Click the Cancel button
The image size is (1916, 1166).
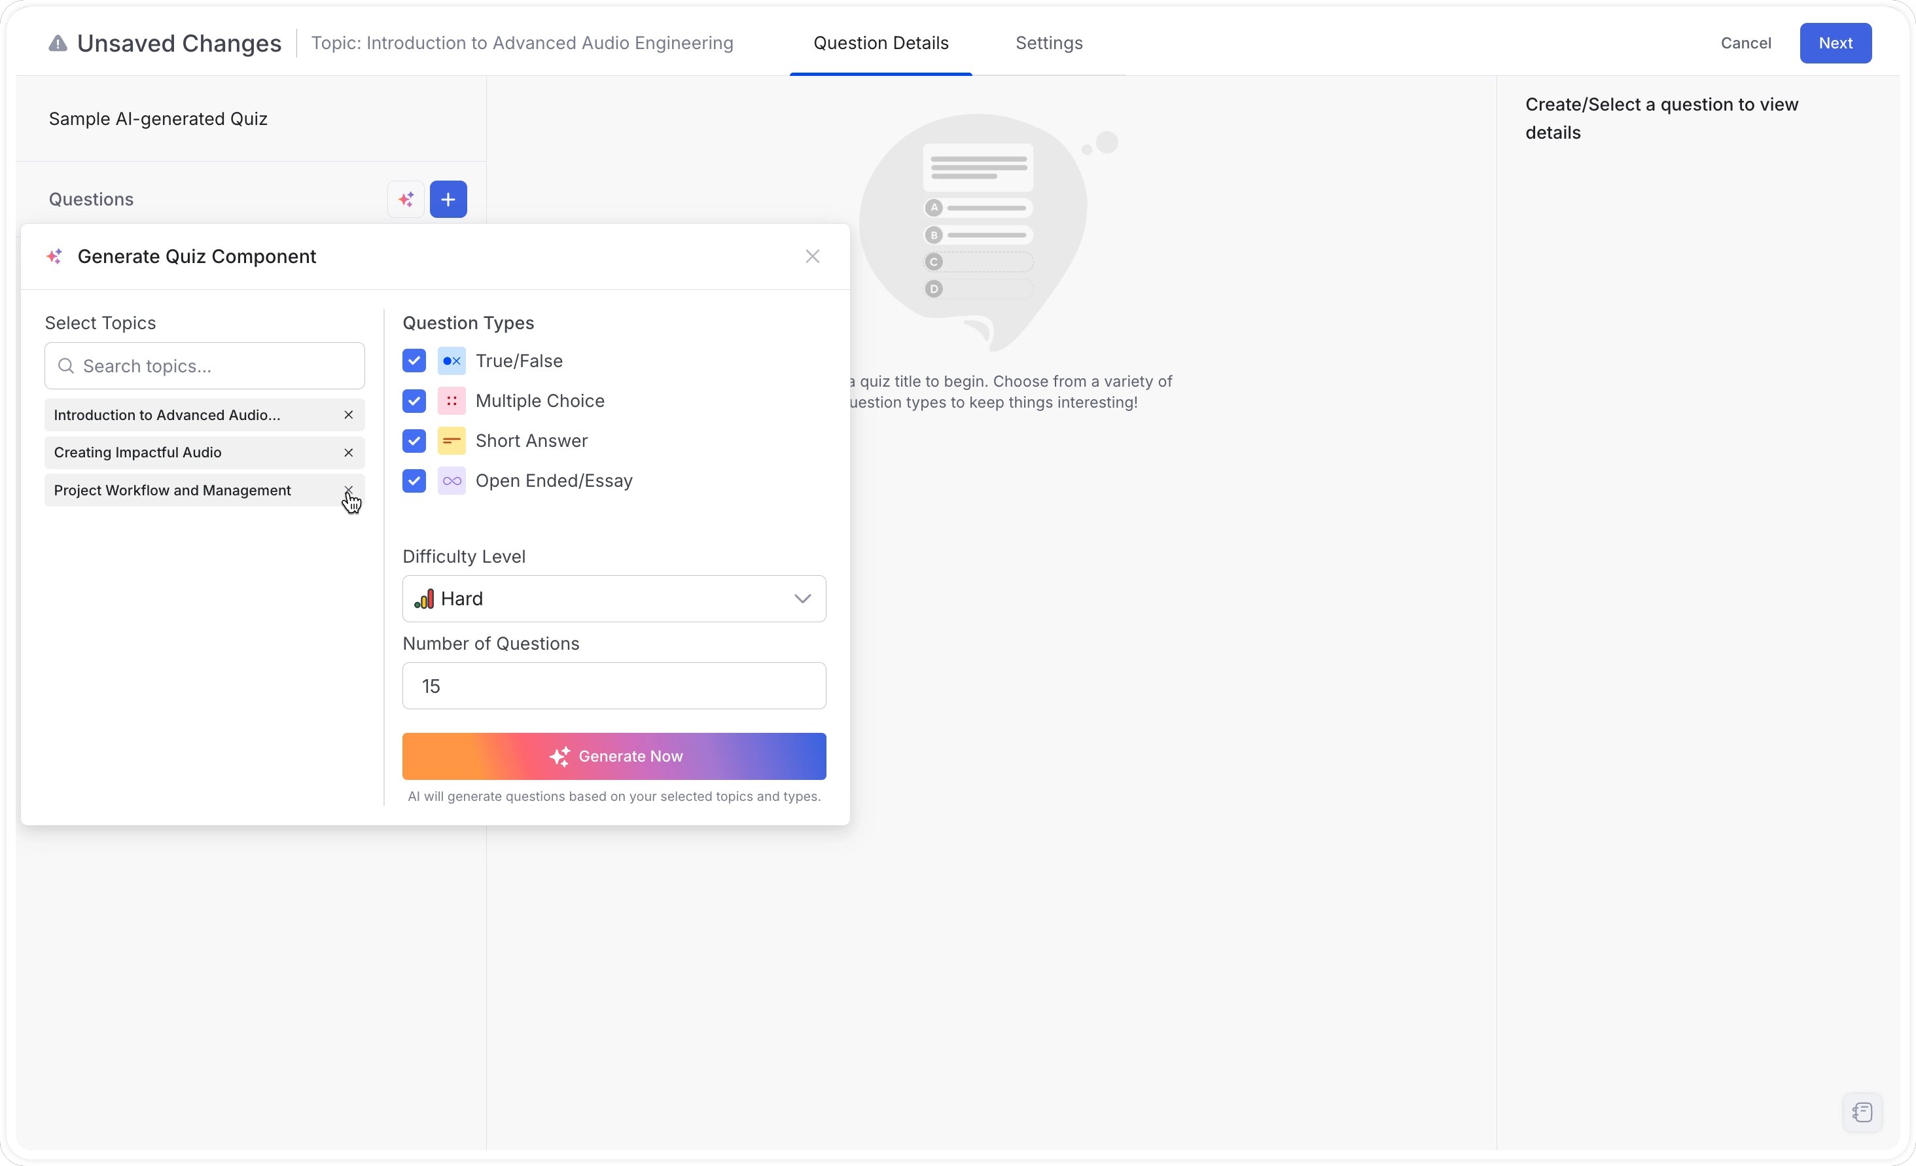[1746, 44]
